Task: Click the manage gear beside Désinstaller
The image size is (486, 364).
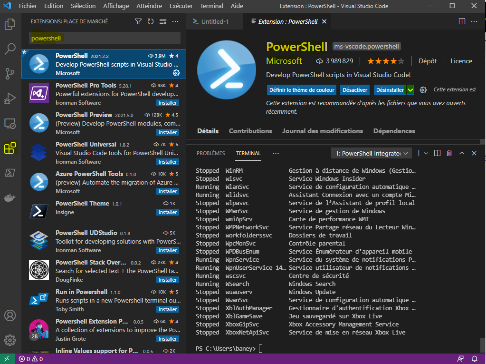Action: 423,90
